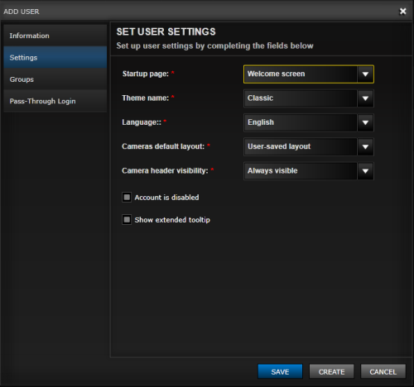Click the CREATE button

coord(331,371)
